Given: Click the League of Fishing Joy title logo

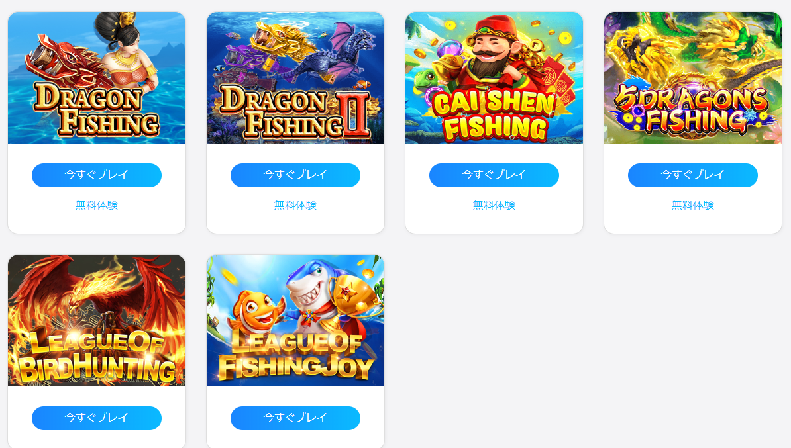Looking at the screenshot, I should click(296, 356).
